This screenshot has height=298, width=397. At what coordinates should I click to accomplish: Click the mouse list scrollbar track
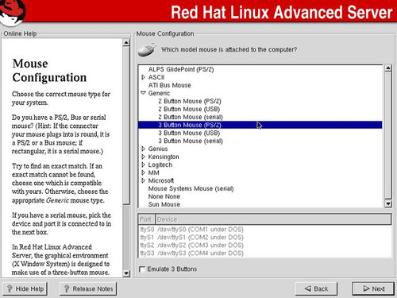tap(388, 135)
